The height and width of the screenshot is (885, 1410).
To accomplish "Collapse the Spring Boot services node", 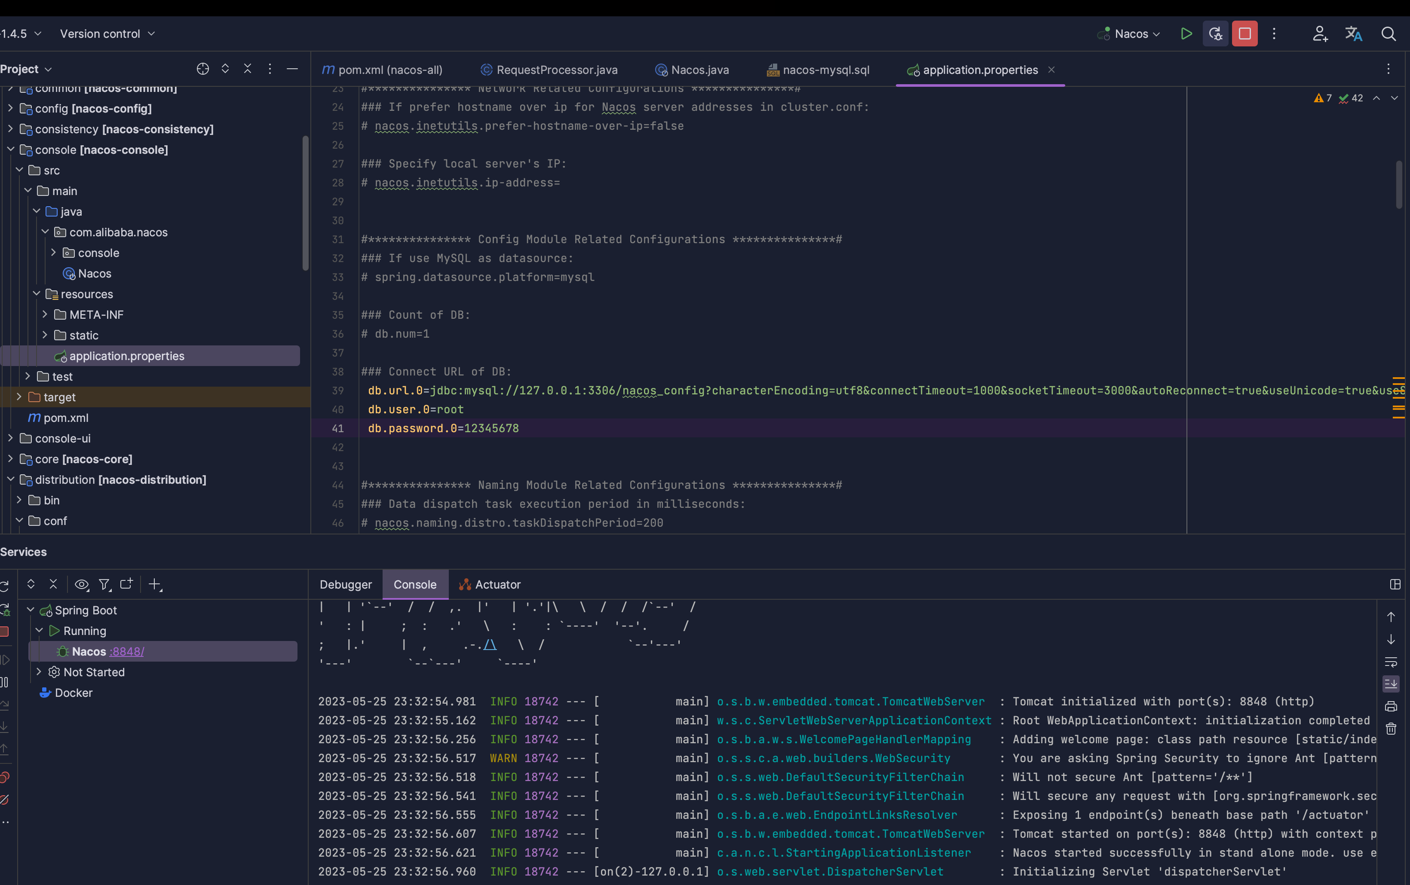I will click(x=31, y=610).
